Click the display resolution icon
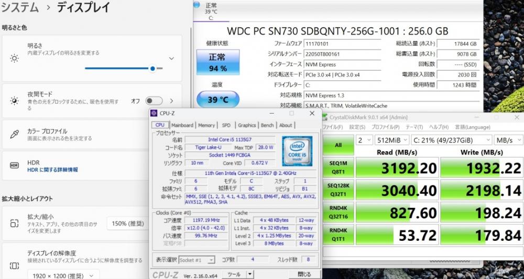The height and width of the screenshot is (279, 524). (x=14, y=265)
